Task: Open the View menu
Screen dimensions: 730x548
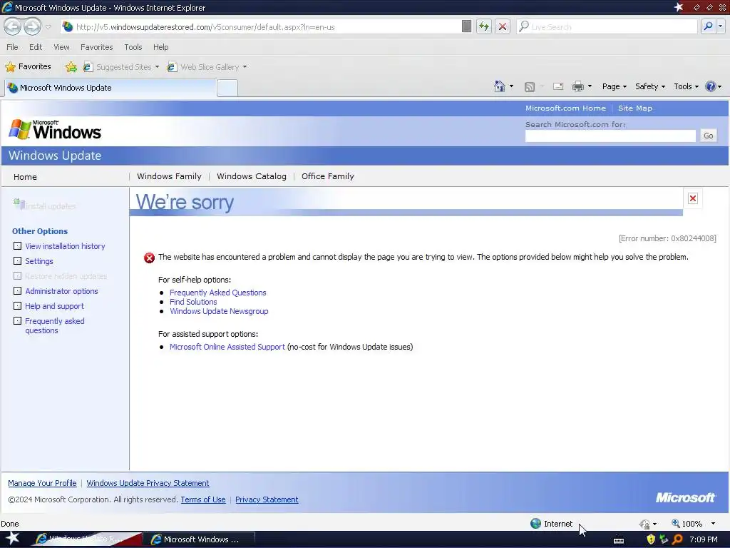Action: coord(61,47)
